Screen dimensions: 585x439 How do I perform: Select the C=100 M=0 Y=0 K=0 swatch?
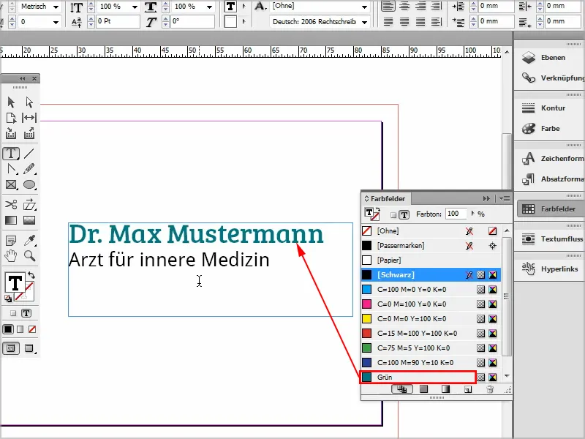[x=431, y=289]
